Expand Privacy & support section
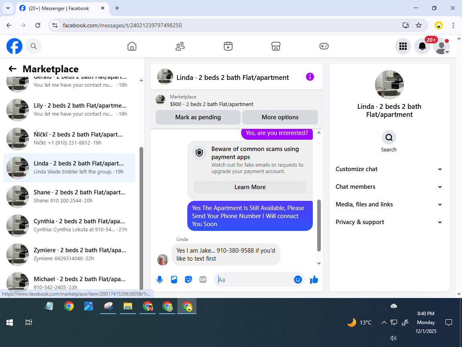The height and width of the screenshot is (347, 462). pyautogui.click(x=389, y=222)
